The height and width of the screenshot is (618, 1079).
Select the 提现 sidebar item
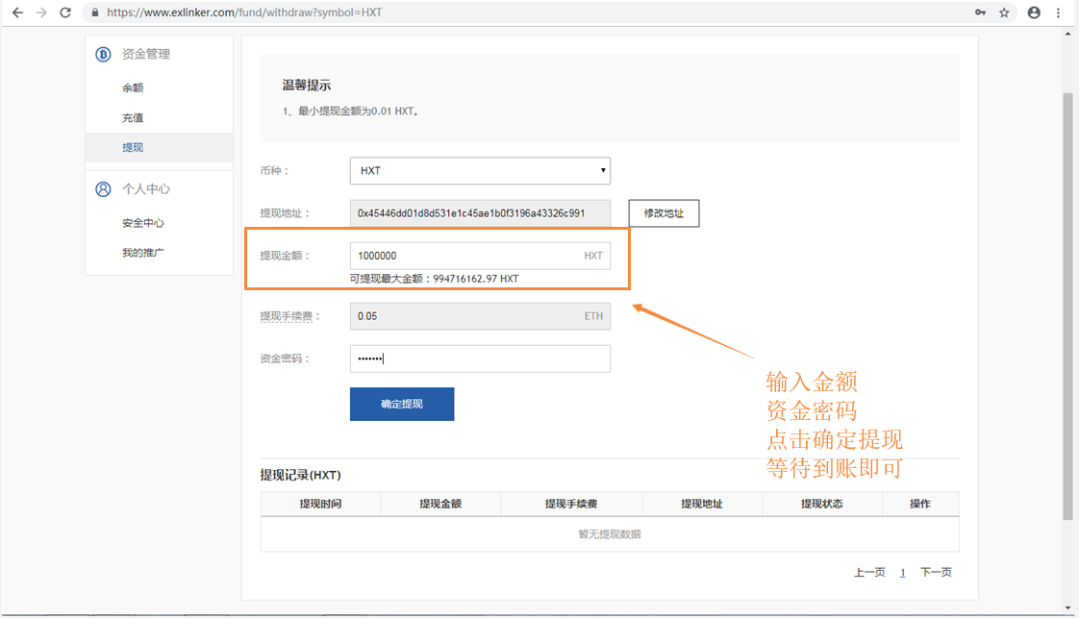tap(159, 147)
